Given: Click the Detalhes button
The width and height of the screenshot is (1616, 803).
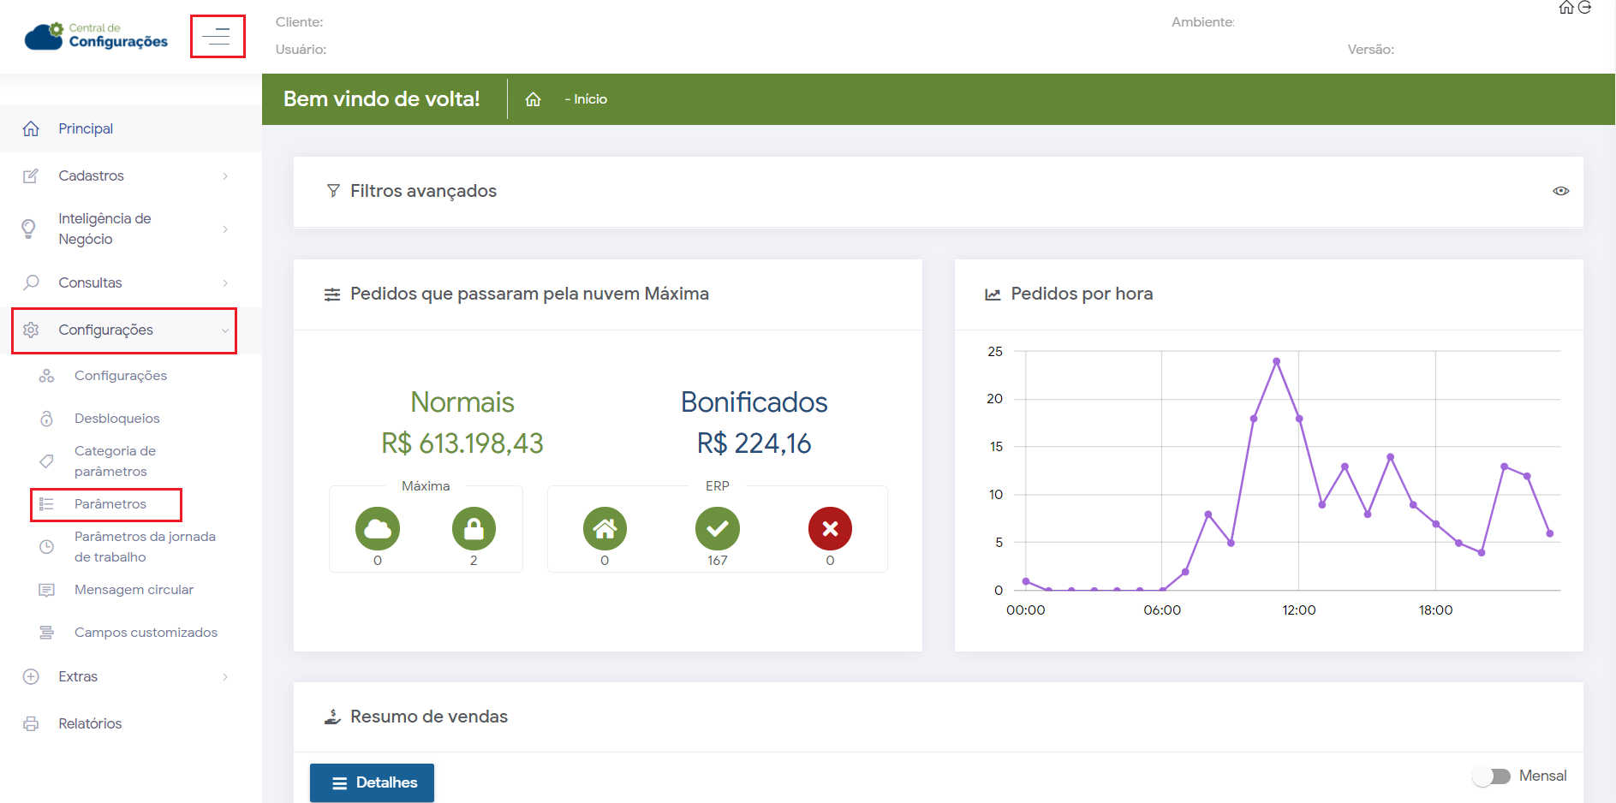Looking at the screenshot, I should (372, 782).
